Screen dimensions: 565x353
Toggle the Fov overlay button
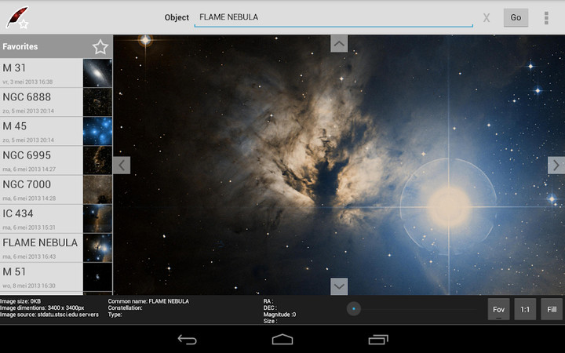pyautogui.click(x=498, y=309)
